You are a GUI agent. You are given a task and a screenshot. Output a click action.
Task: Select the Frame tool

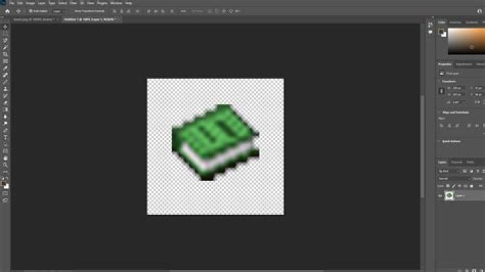5,61
